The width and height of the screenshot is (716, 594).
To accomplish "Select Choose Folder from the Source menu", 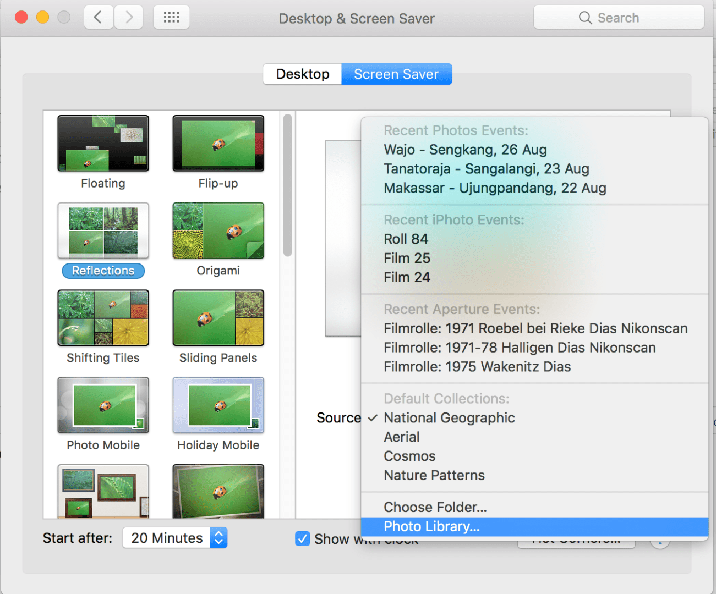I will click(435, 507).
